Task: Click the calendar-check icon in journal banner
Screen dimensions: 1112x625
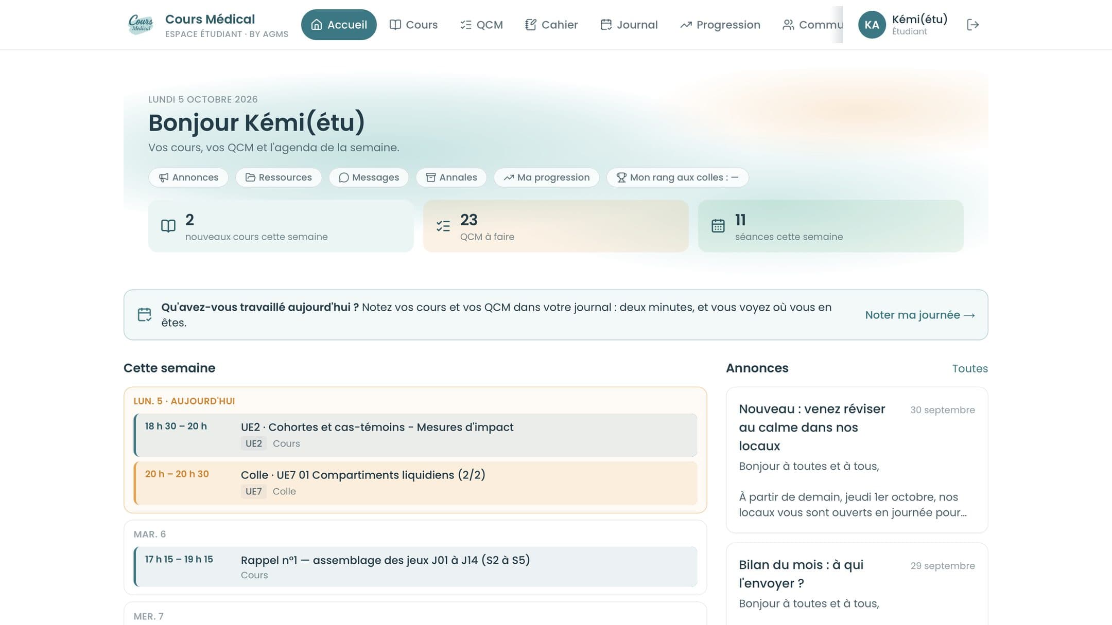Action: (145, 315)
